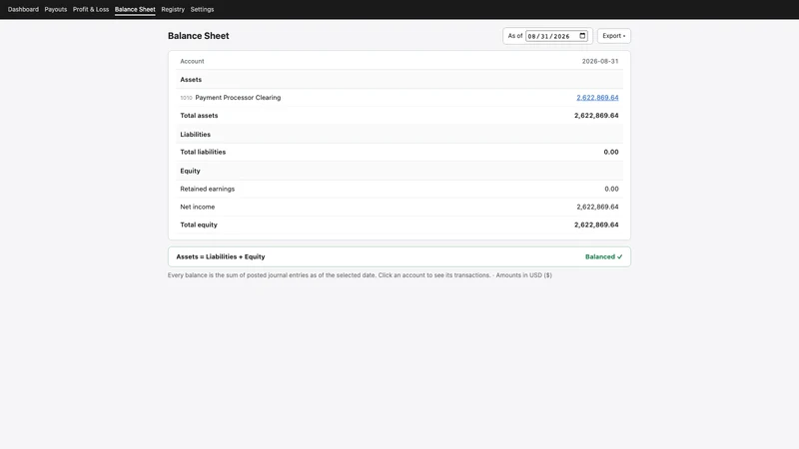Click the Balanced status indicator

click(x=604, y=256)
